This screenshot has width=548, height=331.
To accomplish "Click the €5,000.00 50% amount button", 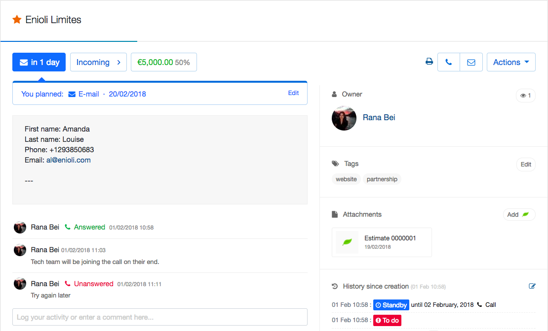I will tap(163, 62).
